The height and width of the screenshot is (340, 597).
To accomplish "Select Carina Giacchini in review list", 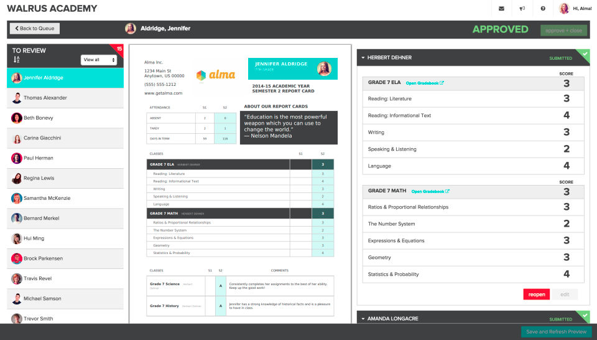I will click(x=65, y=138).
